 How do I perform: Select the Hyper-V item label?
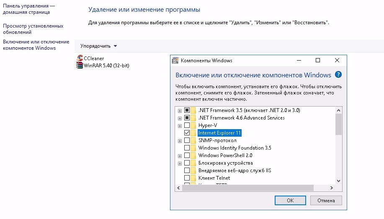click(208, 125)
